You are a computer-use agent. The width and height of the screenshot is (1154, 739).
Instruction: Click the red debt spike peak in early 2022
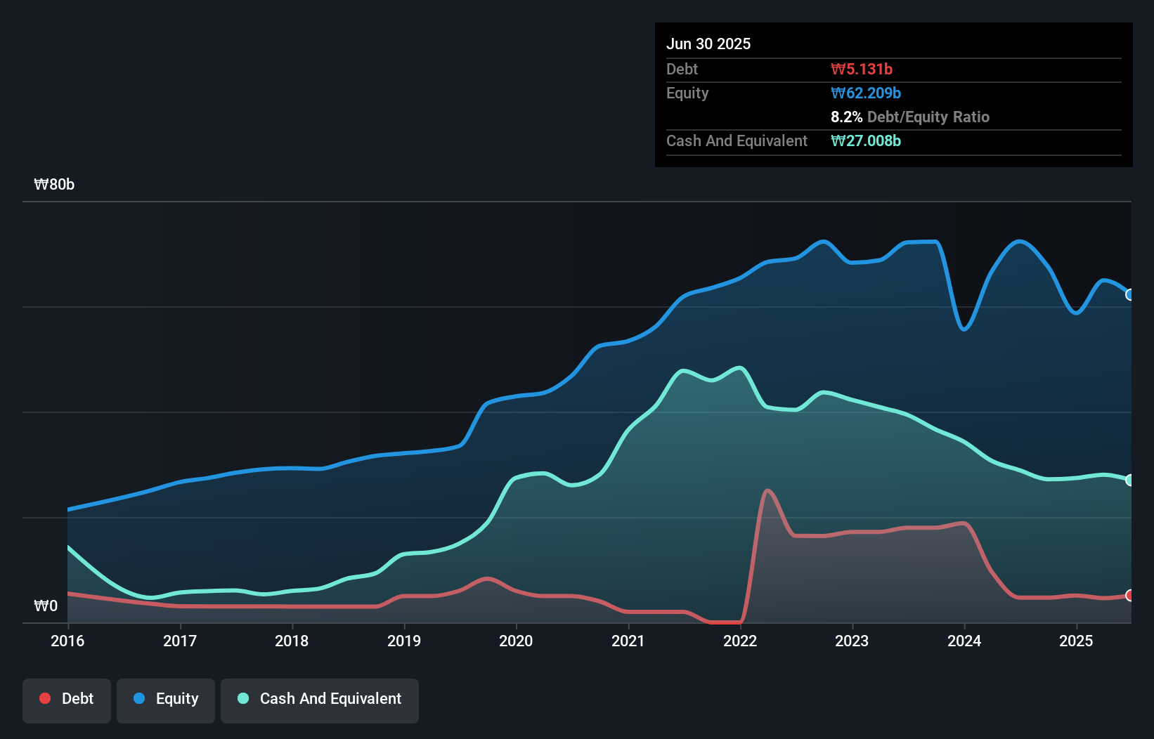click(x=768, y=490)
